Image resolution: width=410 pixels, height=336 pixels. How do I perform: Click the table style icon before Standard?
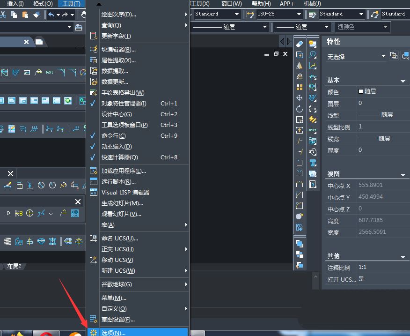click(312, 15)
